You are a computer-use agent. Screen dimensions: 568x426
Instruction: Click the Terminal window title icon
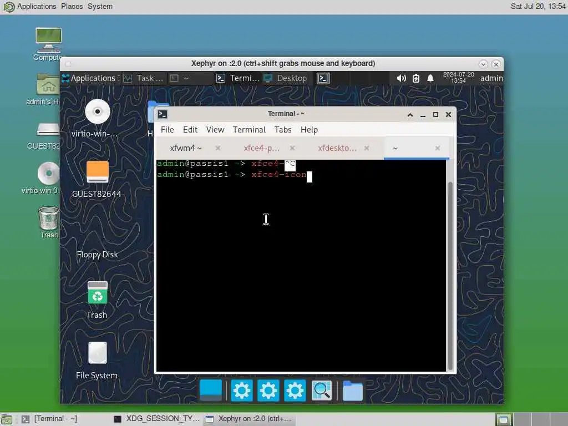(x=163, y=114)
